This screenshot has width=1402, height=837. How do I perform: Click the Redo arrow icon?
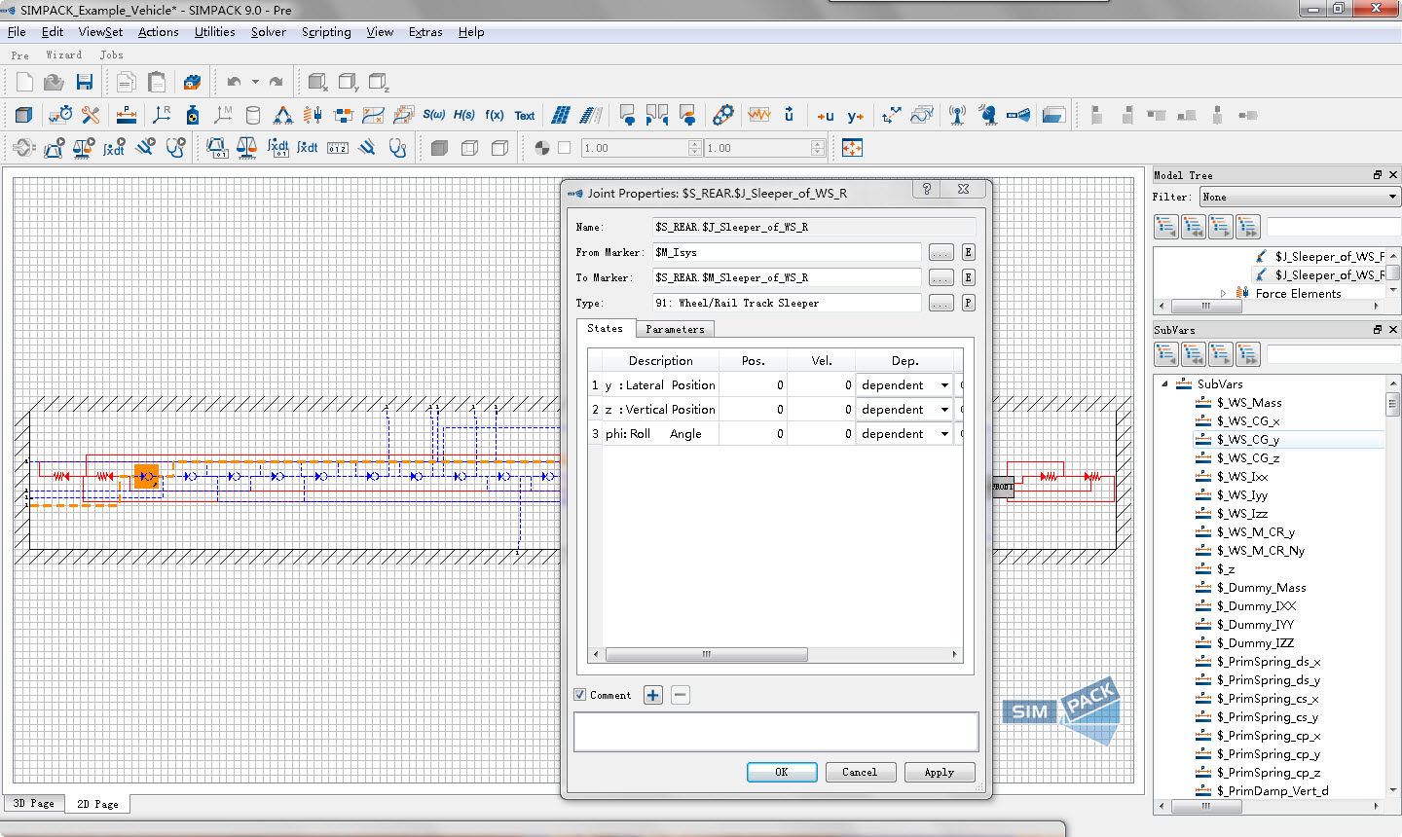coord(277,83)
